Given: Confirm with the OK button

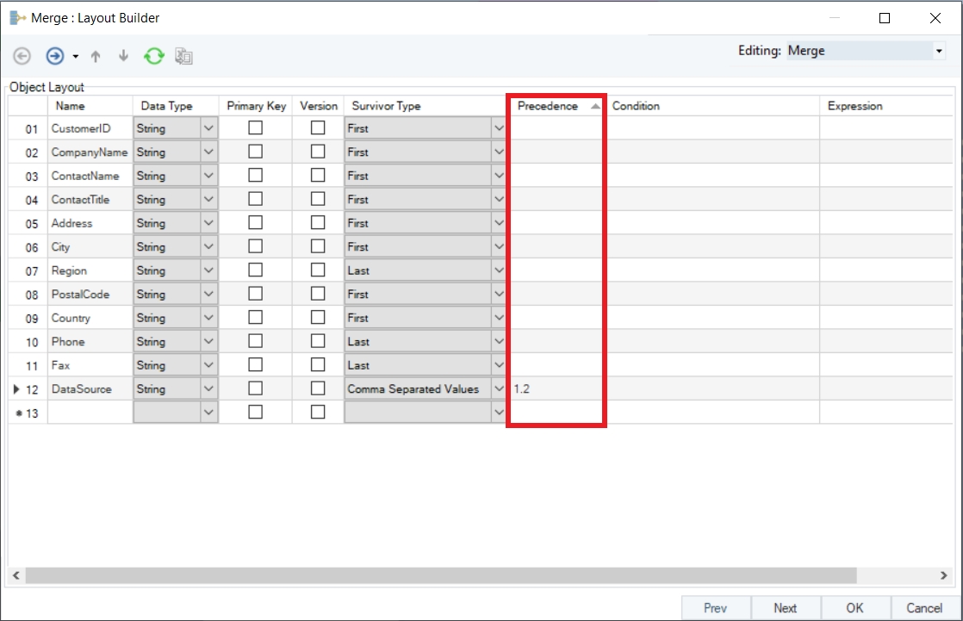Looking at the screenshot, I should click(854, 607).
